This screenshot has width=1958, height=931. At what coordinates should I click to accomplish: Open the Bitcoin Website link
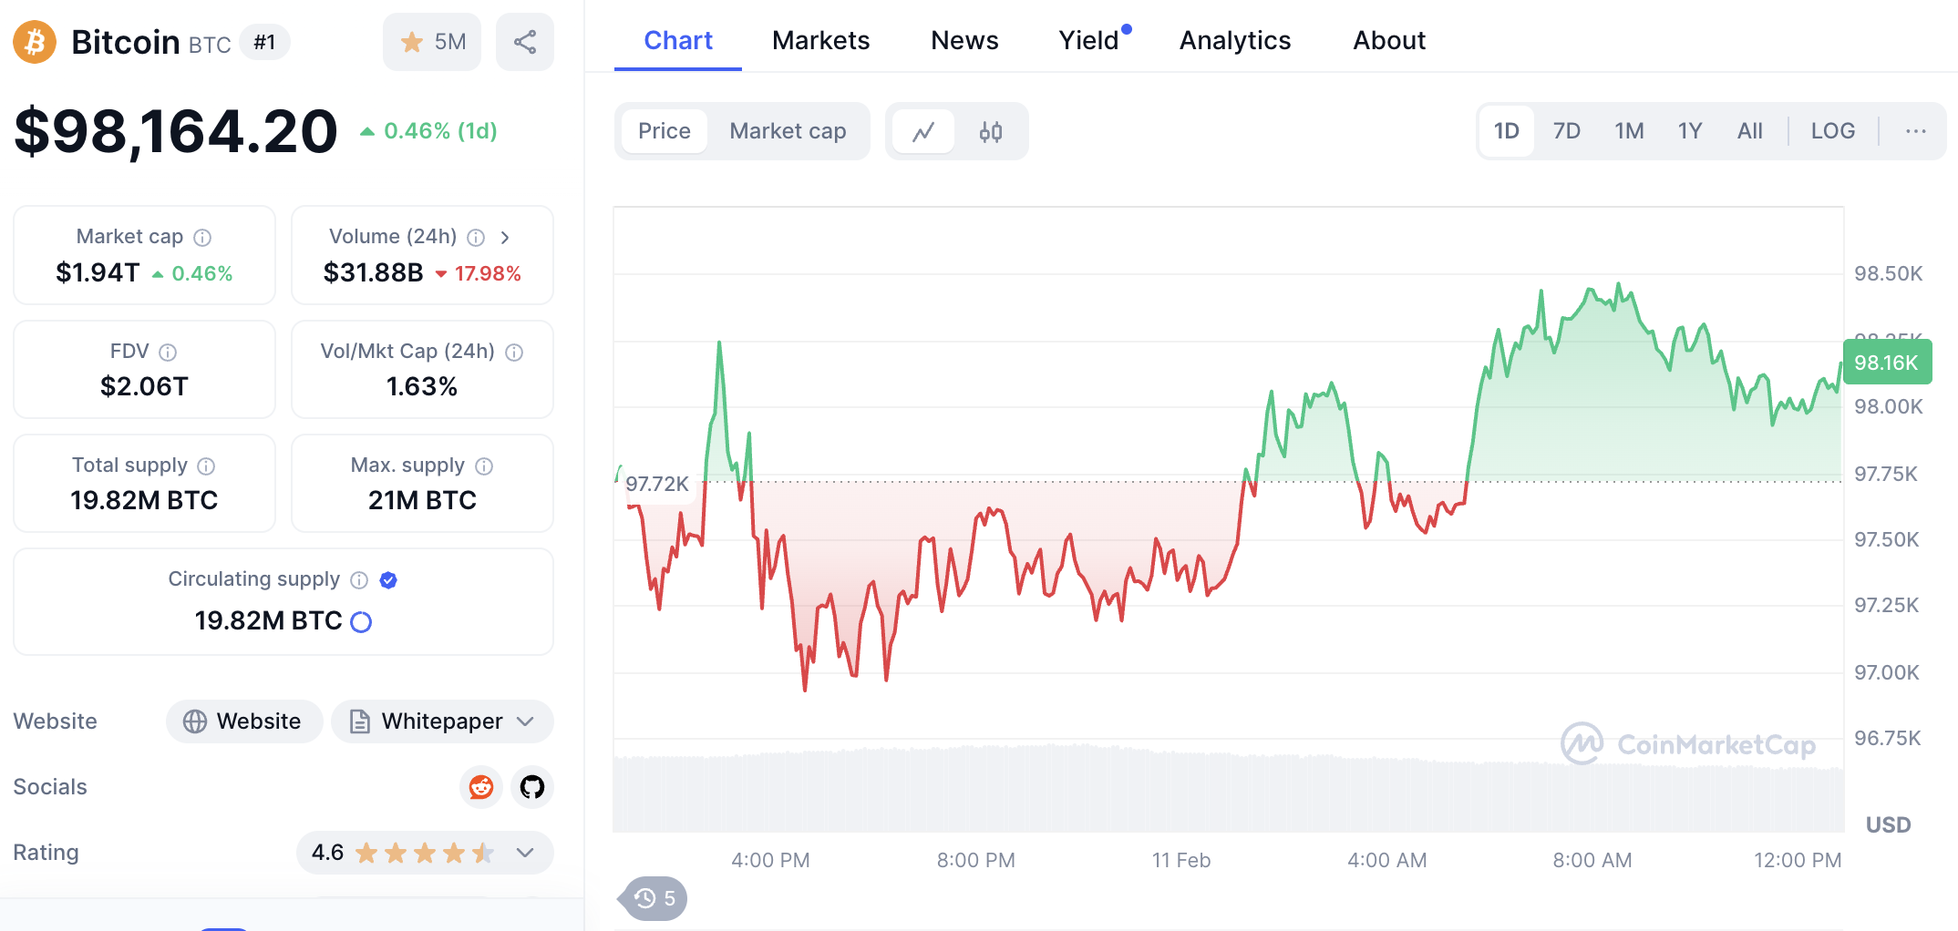[x=244, y=721]
